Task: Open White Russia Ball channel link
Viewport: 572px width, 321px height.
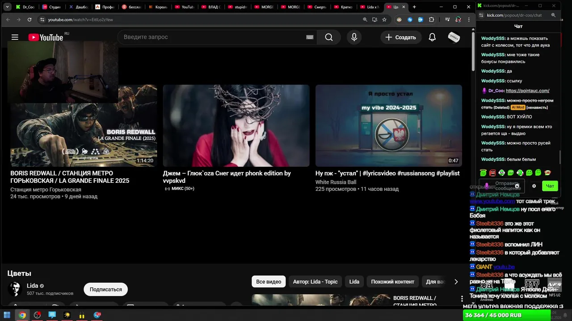Action: click(x=336, y=182)
